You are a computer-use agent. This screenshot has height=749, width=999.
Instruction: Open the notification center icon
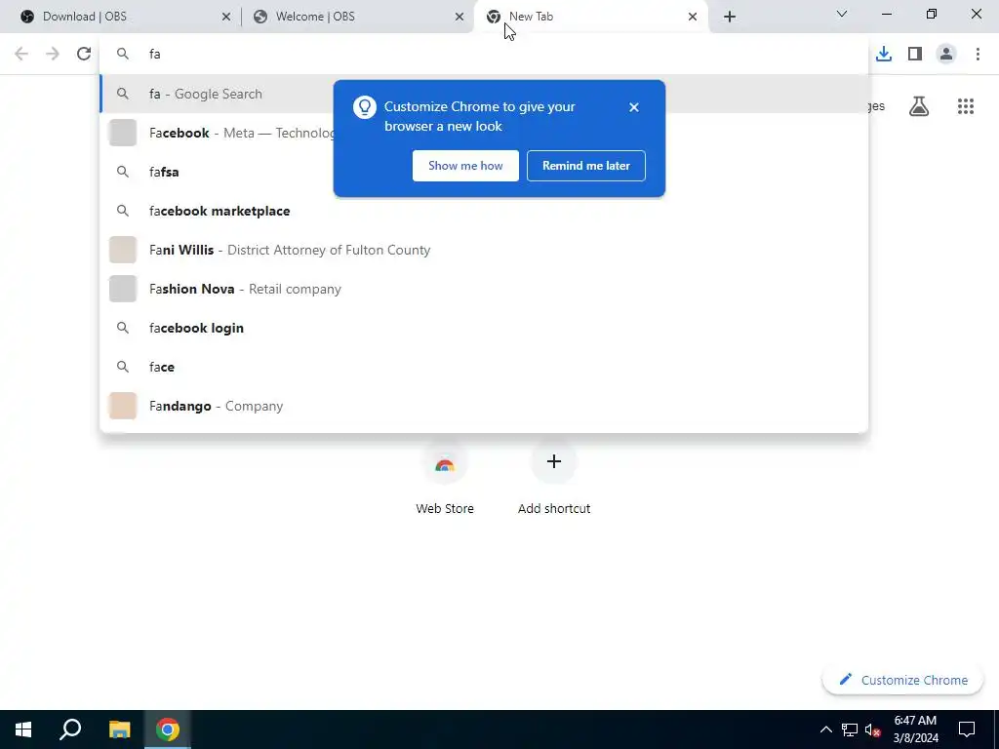[x=967, y=729]
